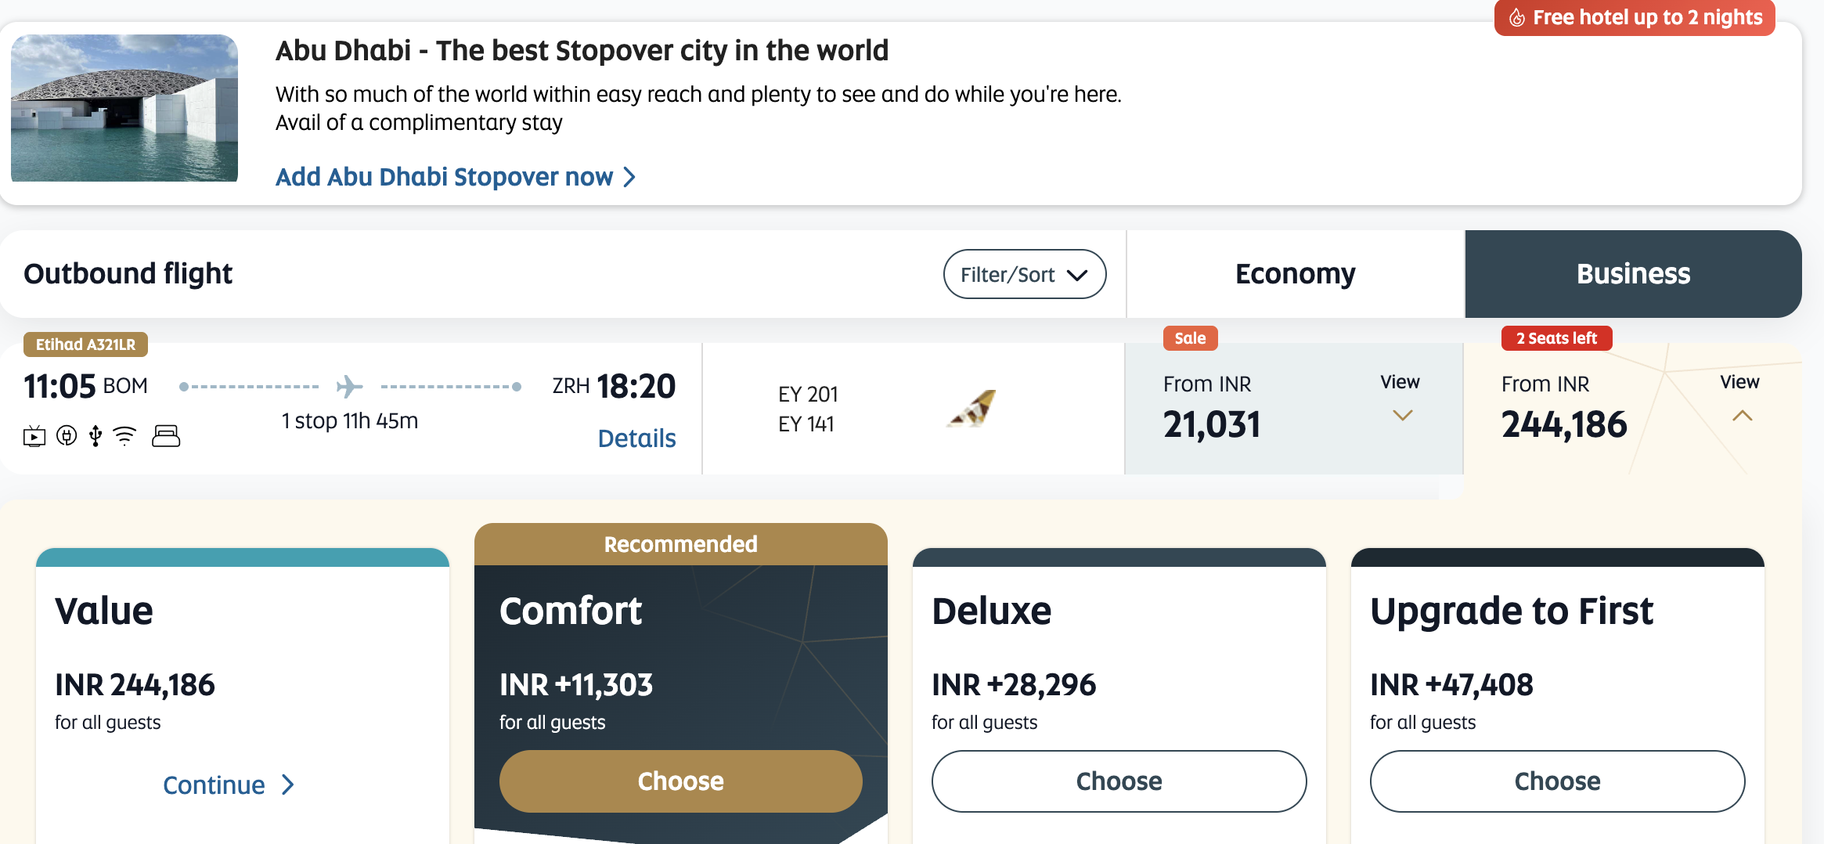Image resolution: width=1824 pixels, height=844 pixels.
Task: Choose the Deluxe fare
Action: click(1119, 781)
